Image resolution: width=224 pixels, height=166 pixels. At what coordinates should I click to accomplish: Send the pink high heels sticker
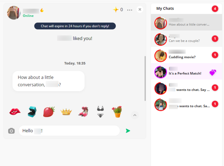pyautogui.click(x=83, y=112)
